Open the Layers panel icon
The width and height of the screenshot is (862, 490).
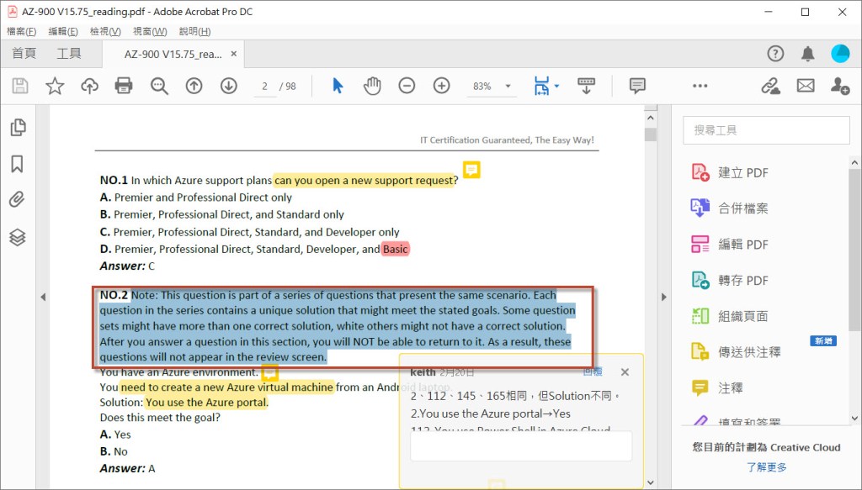coord(17,237)
